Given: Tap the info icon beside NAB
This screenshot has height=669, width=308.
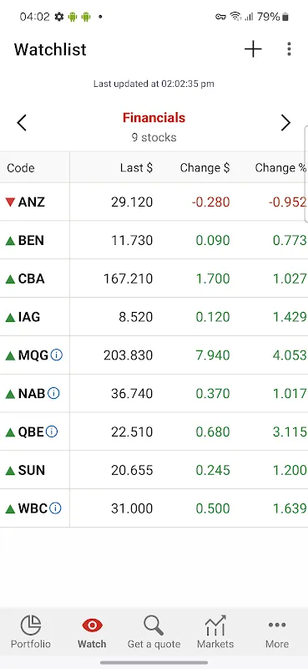Looking at the screenshot, I should tap(53, 393).
